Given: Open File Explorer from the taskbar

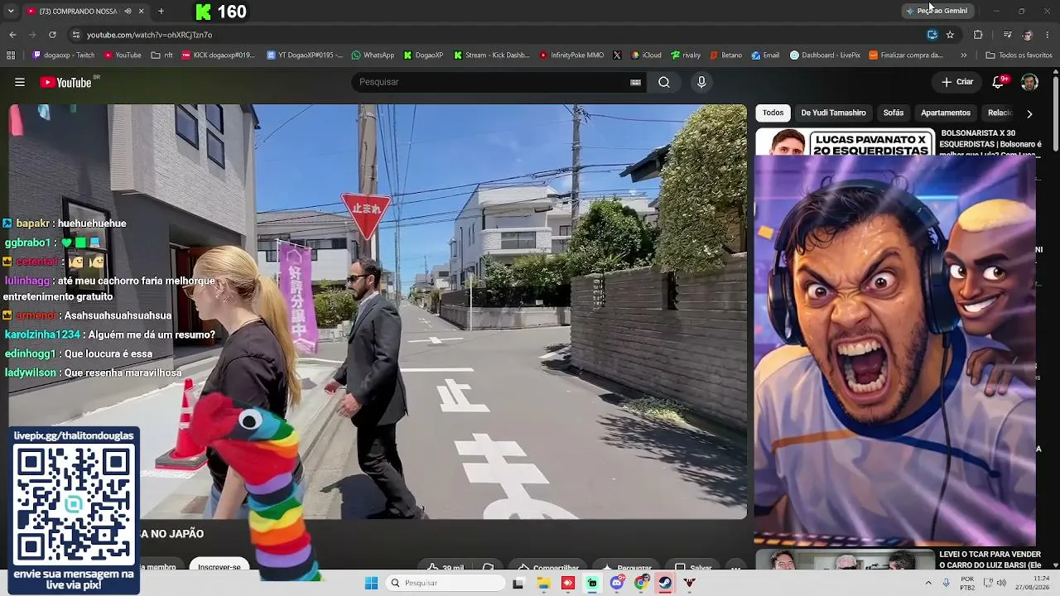Looking at the screenshot, I should tap(543, 583).
